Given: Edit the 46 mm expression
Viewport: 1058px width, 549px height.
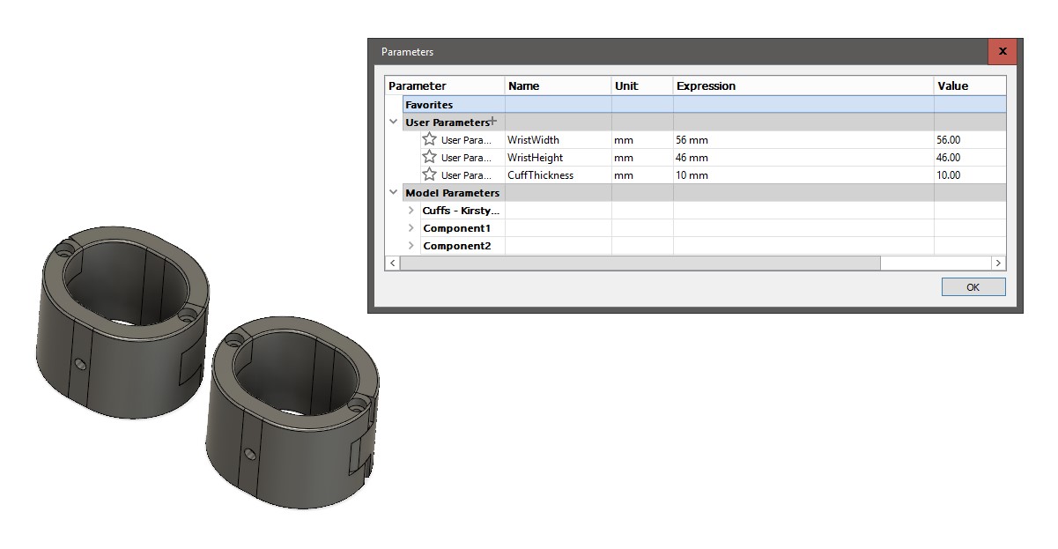Looking at the screenshot, I should point(803,158).
